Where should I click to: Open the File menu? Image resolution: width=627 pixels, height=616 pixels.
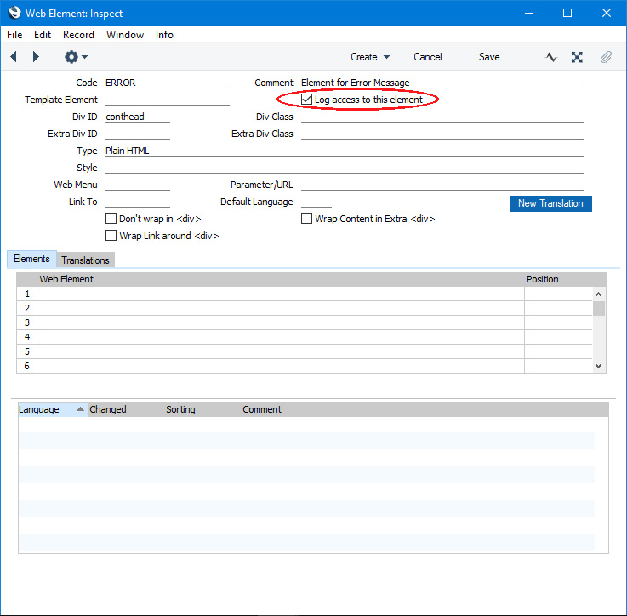tap(14, 35)
